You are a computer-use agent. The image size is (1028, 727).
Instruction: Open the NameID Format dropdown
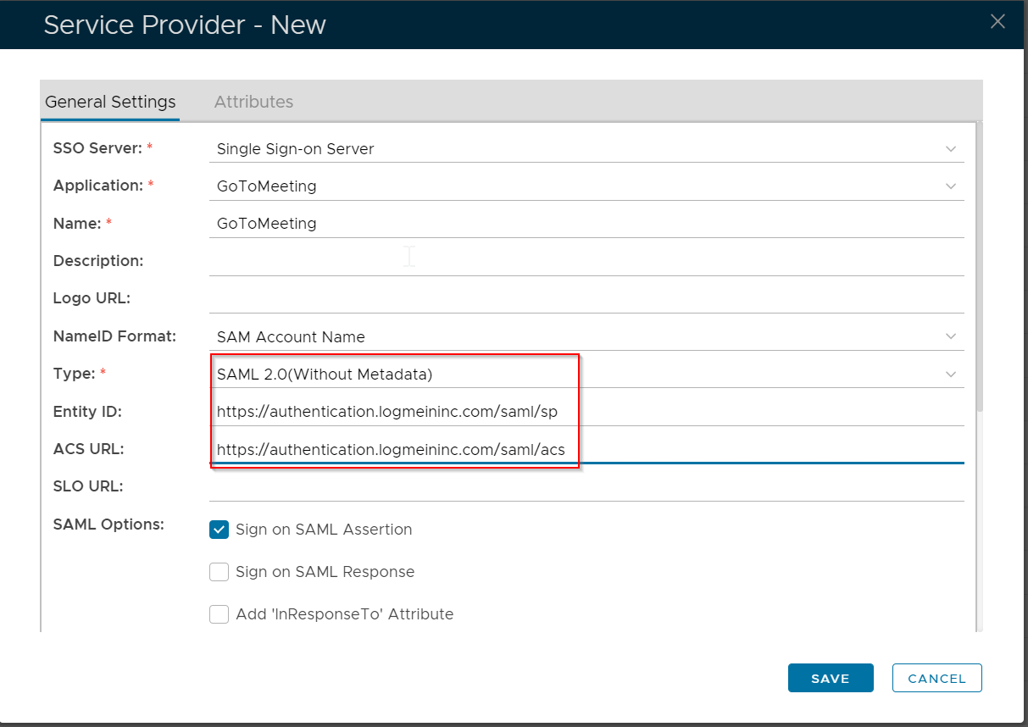pyautogui.click(x=585, y=336)
